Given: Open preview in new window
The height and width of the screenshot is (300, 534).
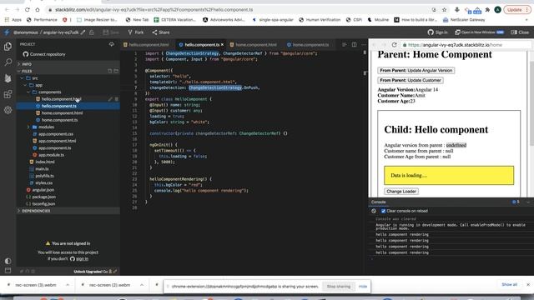Looking at the screenshot, I should [x=479, y=32].
